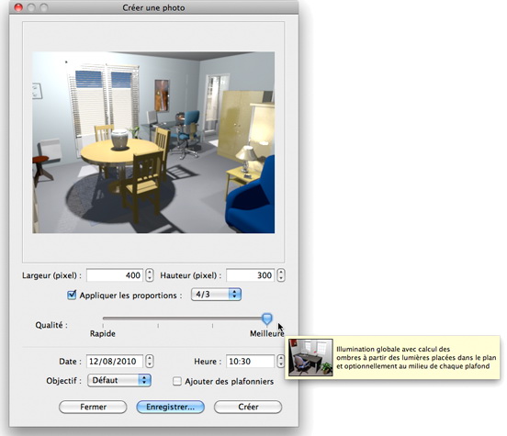
Task: Click the Enregistrer... button
Action: click(171, 407)
